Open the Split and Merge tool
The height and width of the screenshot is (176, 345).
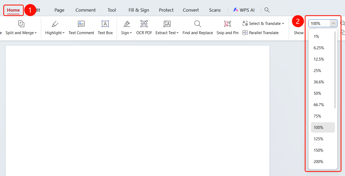21,28
